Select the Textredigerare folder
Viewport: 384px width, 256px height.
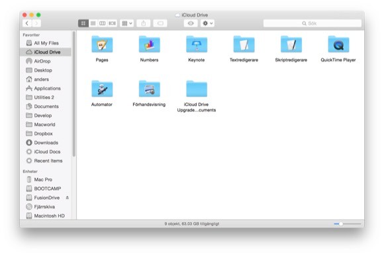244,44
